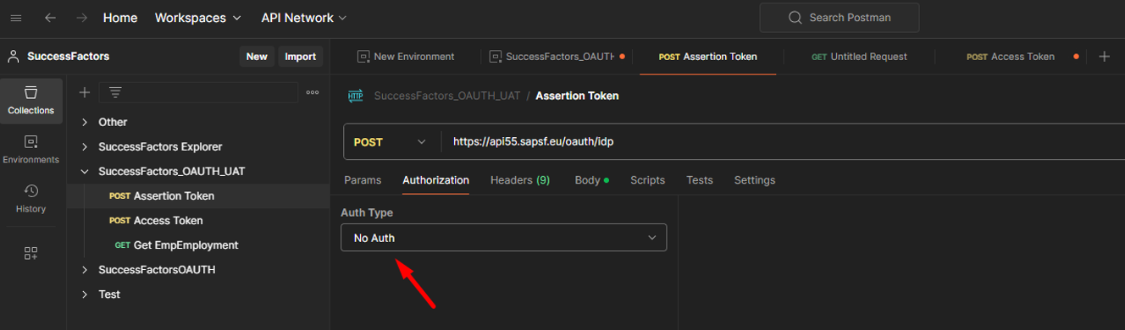Expand the SuccessFactorsOAUTH collection
1125x330 pixels.
85,270
